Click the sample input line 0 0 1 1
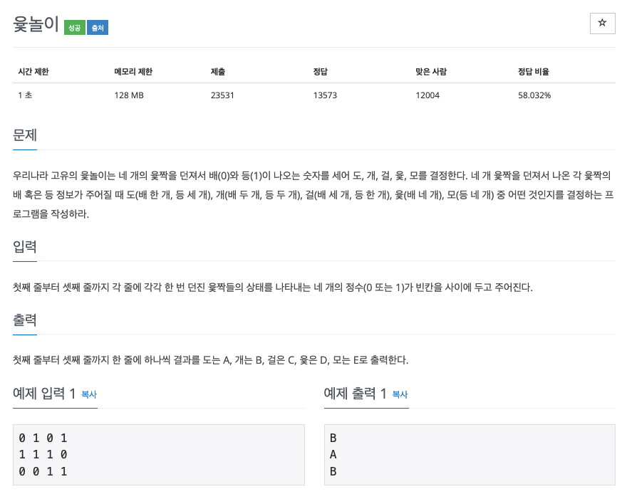Viewport: 627px width, 494px height. pyautogui.click(x=43, y=472)
